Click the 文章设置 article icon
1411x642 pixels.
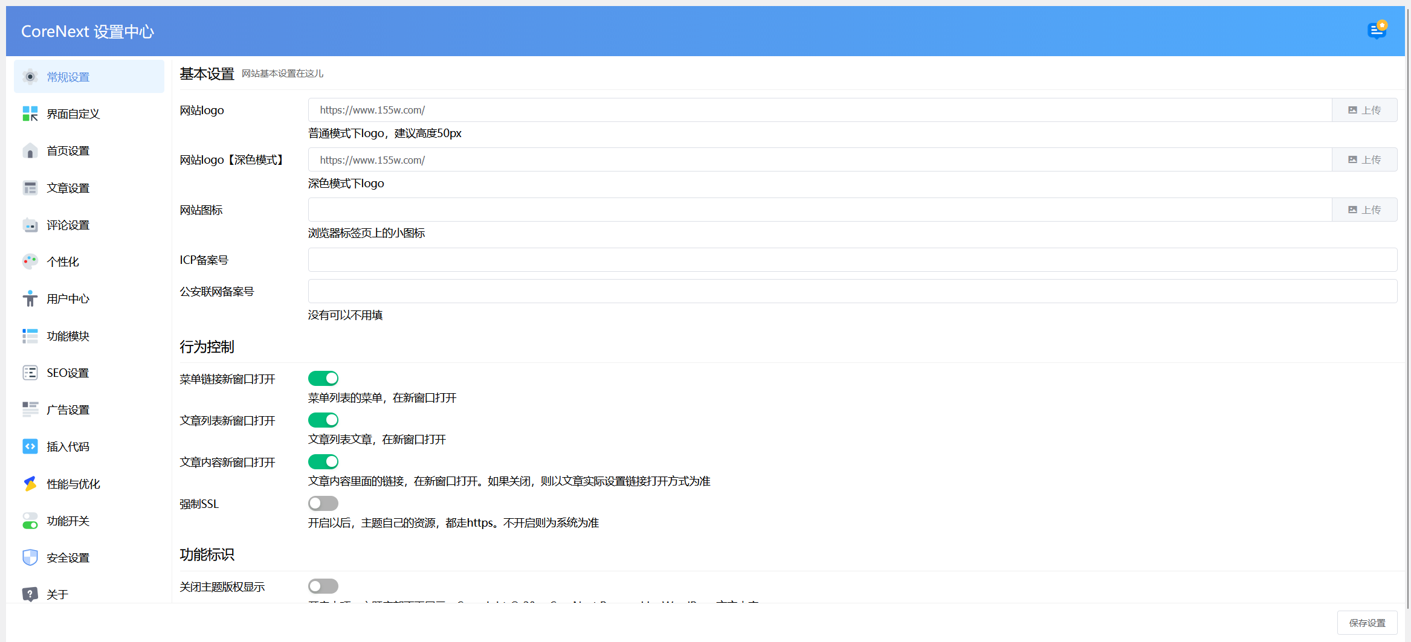click(x=30, y=187)
